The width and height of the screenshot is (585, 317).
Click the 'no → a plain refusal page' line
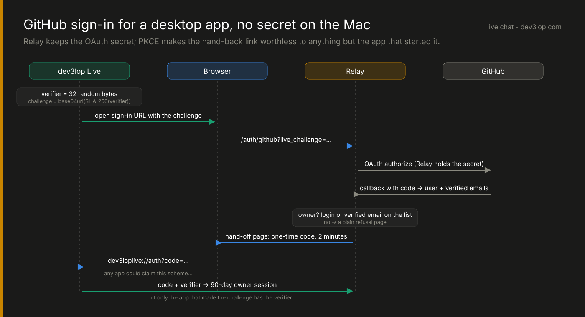(355, 222)
